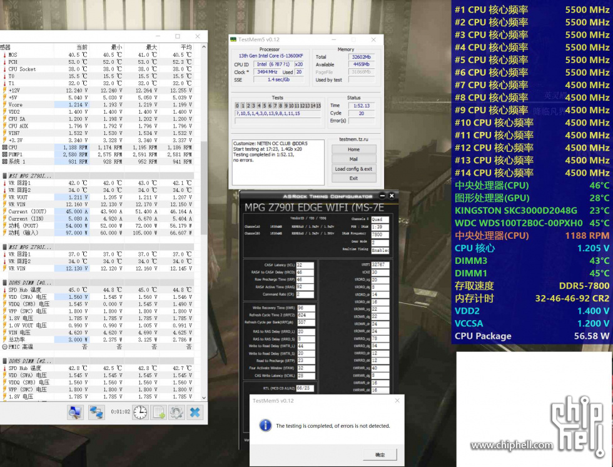This screenshot has width=613, height=467.
Task: Click test number 0 box in TestMem5 Tests
Action: tap(237, 106)
